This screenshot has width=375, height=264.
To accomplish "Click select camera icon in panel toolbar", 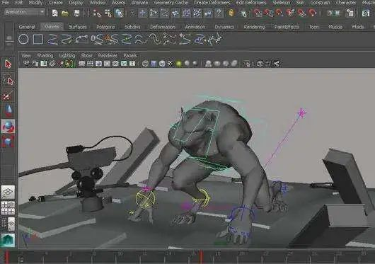I will pos(27,64).
